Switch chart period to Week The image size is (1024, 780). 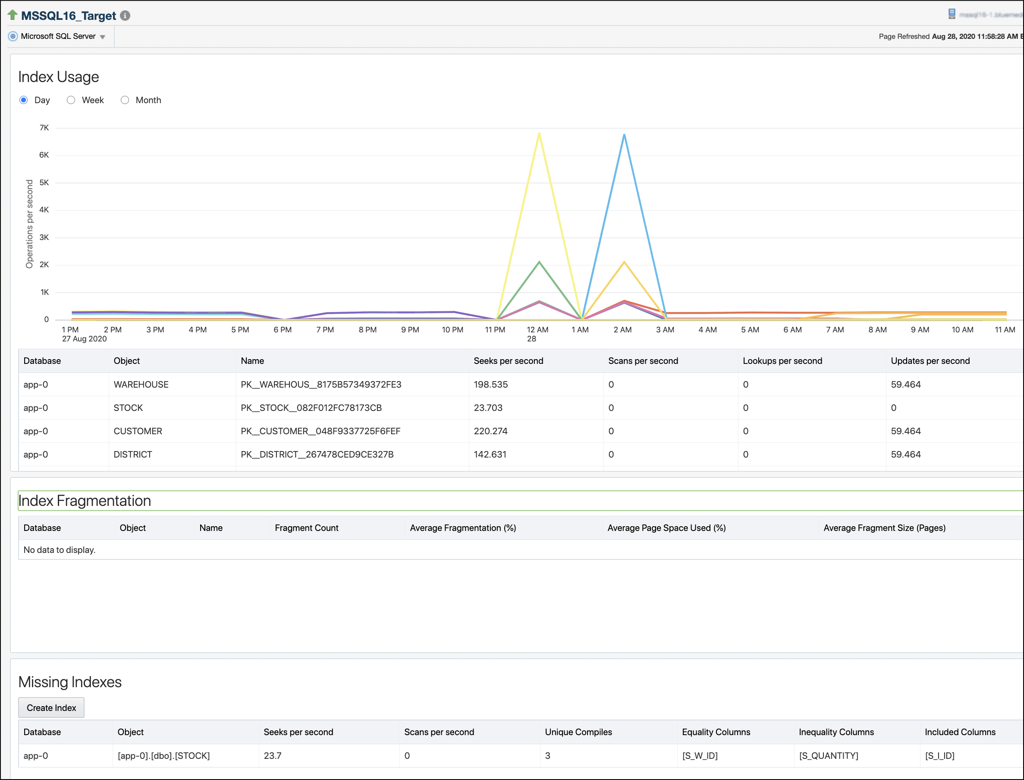(71, 99)
